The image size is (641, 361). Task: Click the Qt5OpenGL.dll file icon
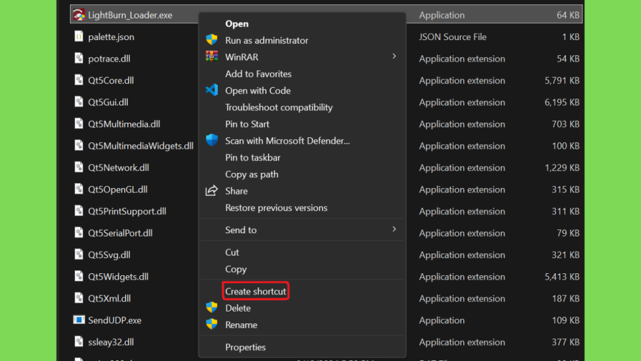79,189
